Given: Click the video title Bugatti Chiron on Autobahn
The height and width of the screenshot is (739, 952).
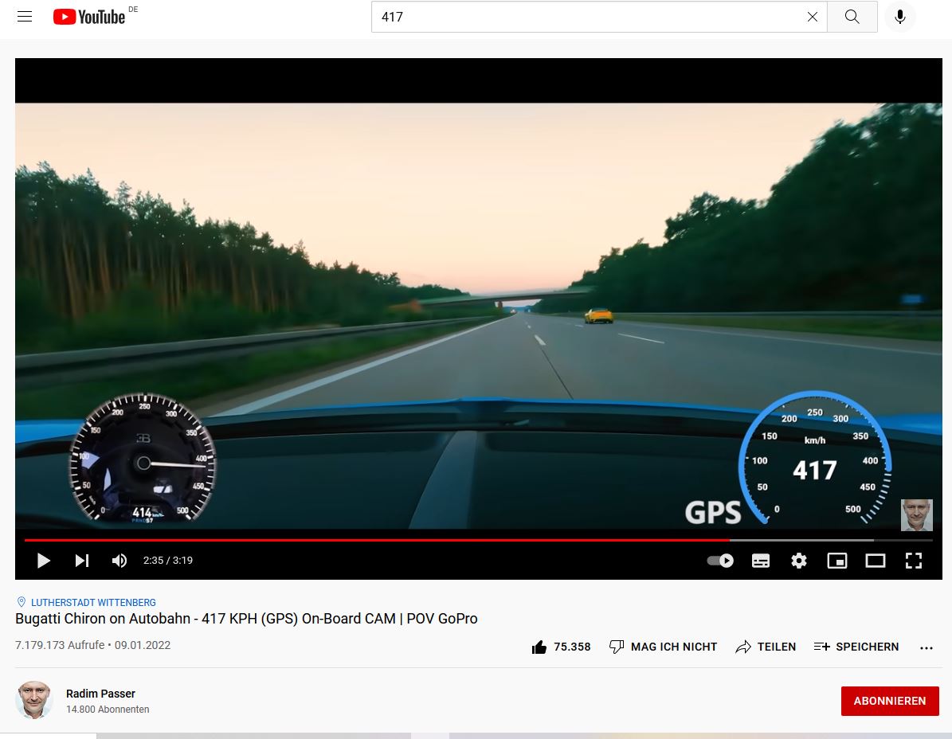Looking at the screenshot, I should [246, 619].
